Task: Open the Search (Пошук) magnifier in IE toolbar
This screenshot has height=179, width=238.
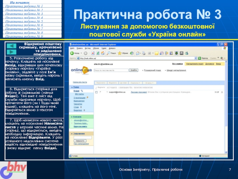Action: [111, 53]
